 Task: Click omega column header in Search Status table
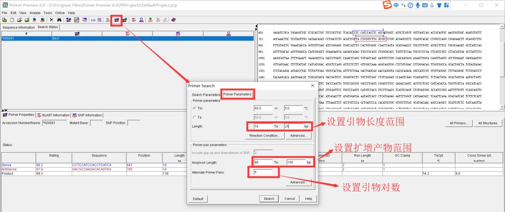(x=228, y=34)
